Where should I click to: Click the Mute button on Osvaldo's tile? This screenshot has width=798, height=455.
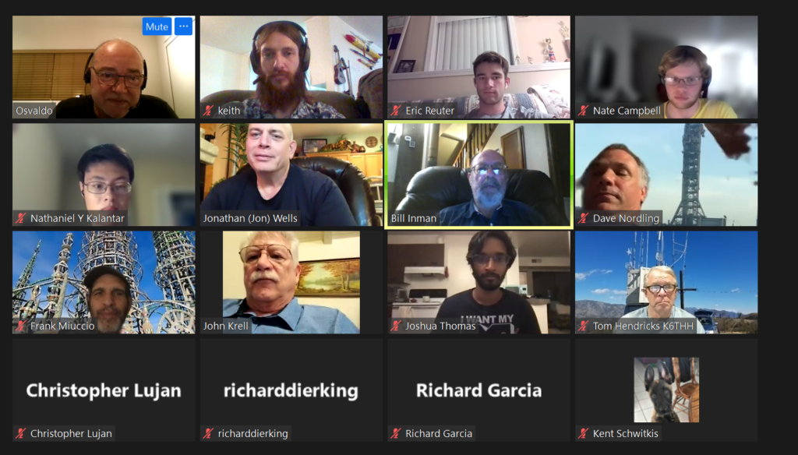coord(157,27)
